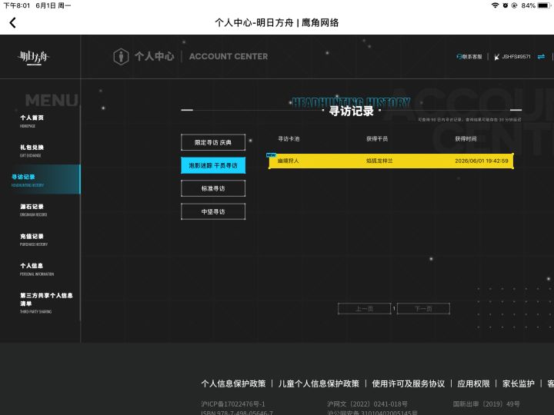
Task: Select the 限定寻访 庆典 filter button
Action: [x=213, y=143]
